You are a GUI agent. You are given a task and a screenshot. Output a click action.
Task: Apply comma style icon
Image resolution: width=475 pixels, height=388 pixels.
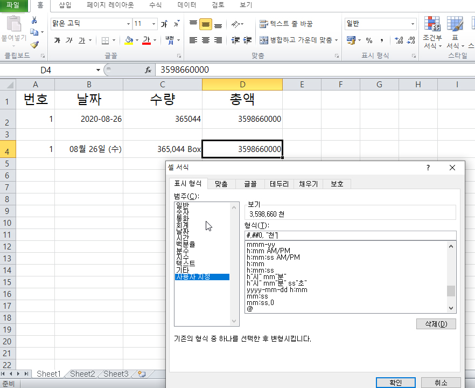point(382,40)
